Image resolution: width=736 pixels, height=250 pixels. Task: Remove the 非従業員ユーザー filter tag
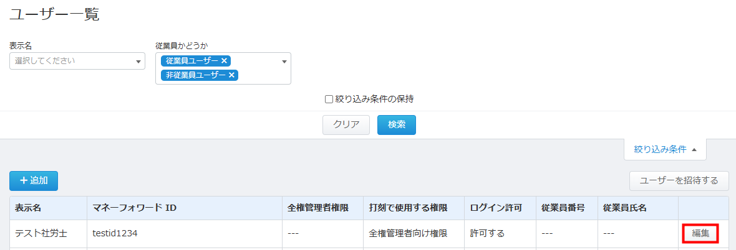[231, 75]
